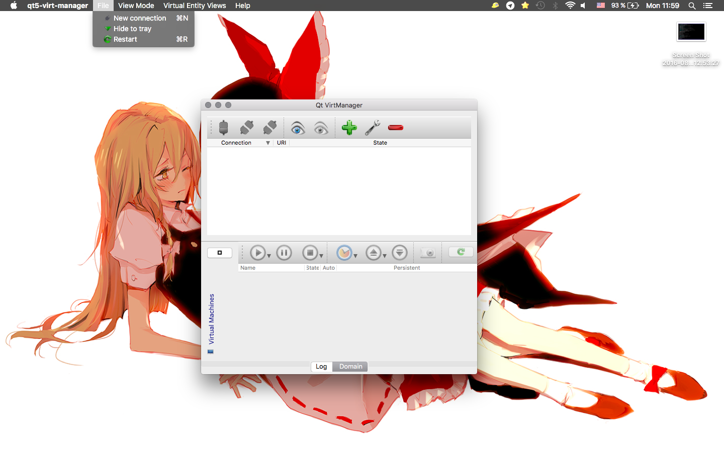
Task: Select the Screen Shot desktop file thumbnail
Action: (x=691, y=32)
